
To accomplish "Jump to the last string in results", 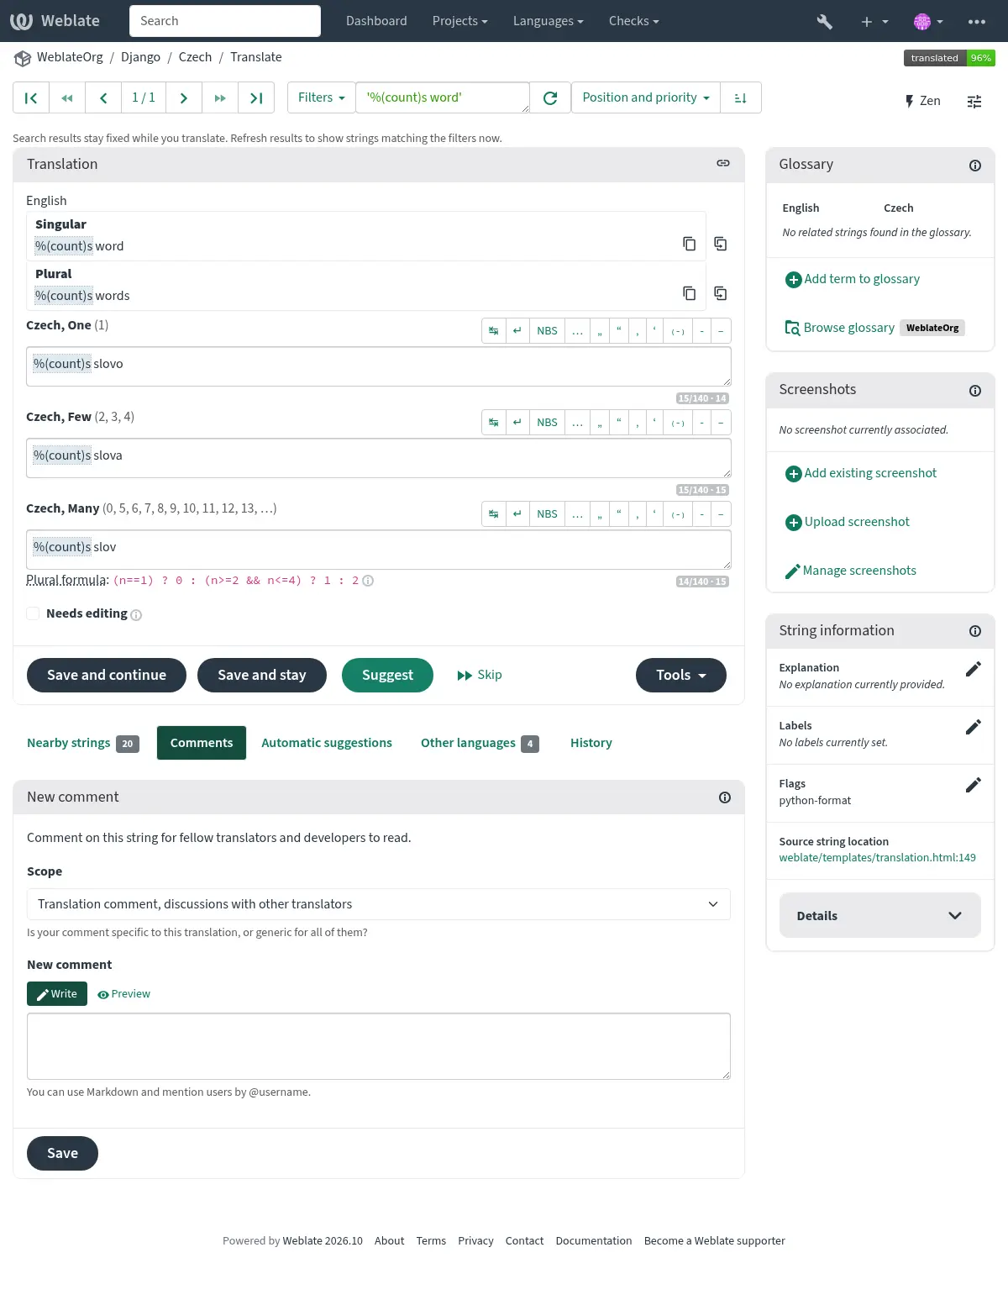I will 256,98.
